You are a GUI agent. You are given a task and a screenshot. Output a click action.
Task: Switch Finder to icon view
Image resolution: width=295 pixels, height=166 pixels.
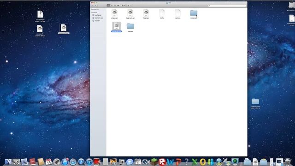(108, 6)
